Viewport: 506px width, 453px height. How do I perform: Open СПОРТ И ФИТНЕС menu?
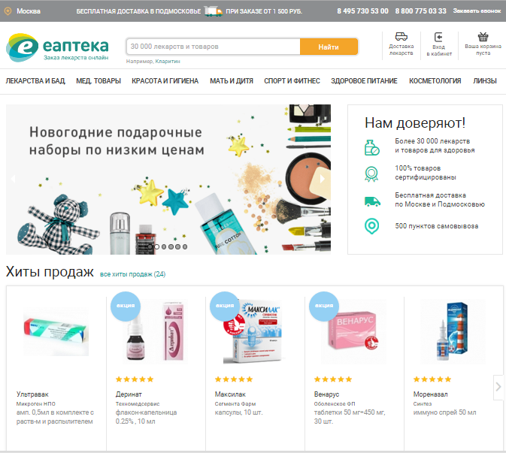(292, 81)
